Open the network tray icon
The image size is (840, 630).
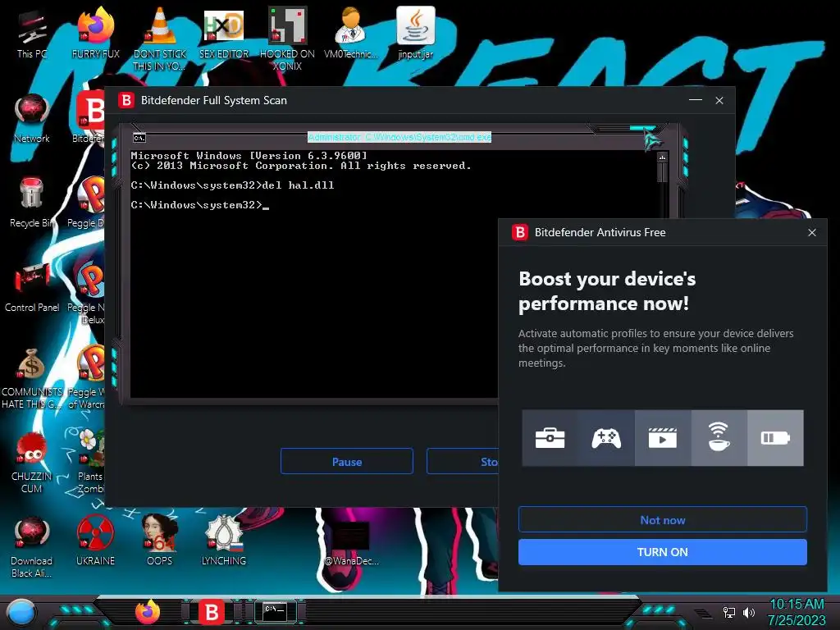[x=729, y=612]
